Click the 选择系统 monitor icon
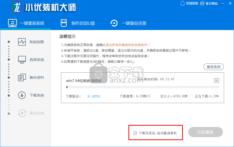Screen dimensions: 234x147 22,60
